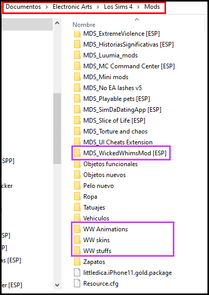209x295 pixels.
Task: Select the MDS_UI Cheats Extension name
Action: click(118, 142)
